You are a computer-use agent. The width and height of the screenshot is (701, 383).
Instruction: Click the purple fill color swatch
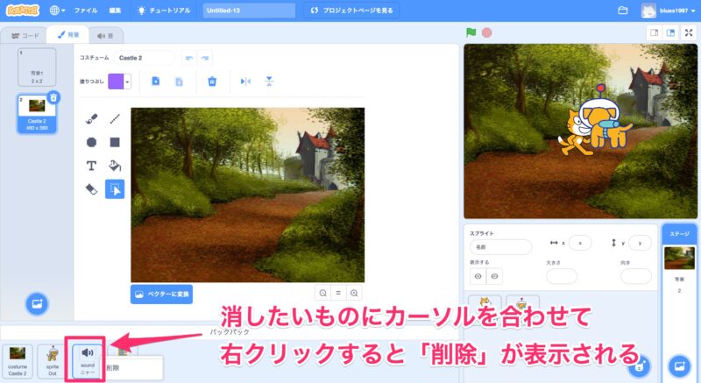click(115, 81)
